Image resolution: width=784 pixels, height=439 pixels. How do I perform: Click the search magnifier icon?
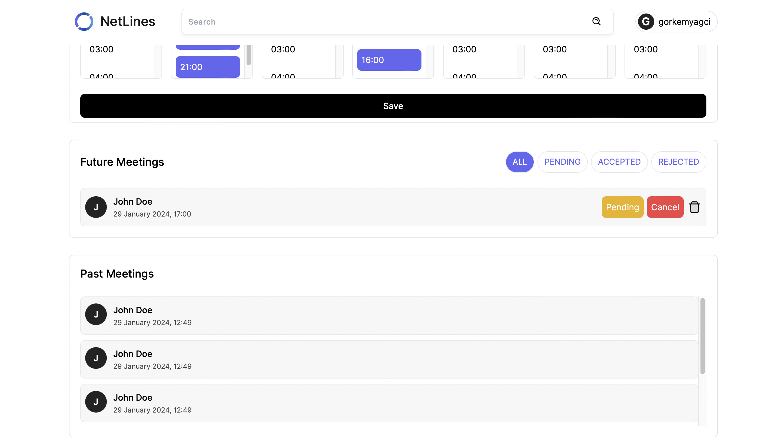597,21
